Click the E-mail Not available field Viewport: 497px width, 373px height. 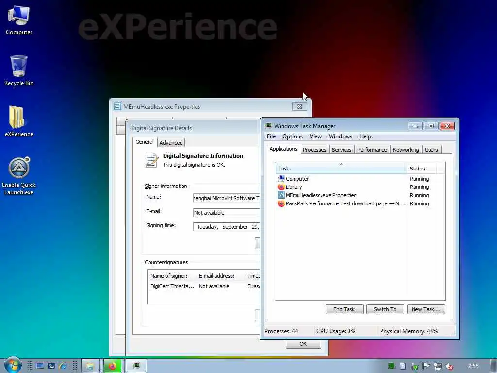point(226,213)
